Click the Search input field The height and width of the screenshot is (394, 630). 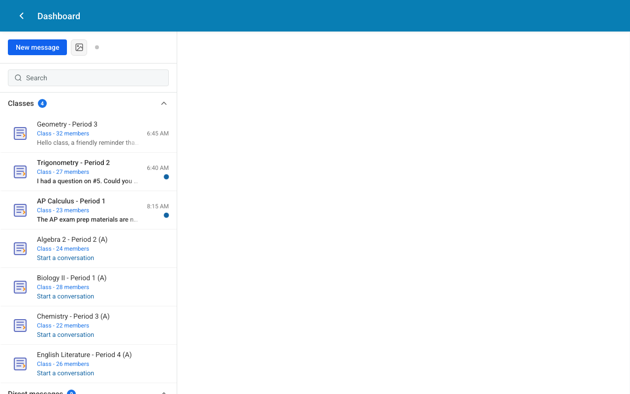click(x=88, y=78)
